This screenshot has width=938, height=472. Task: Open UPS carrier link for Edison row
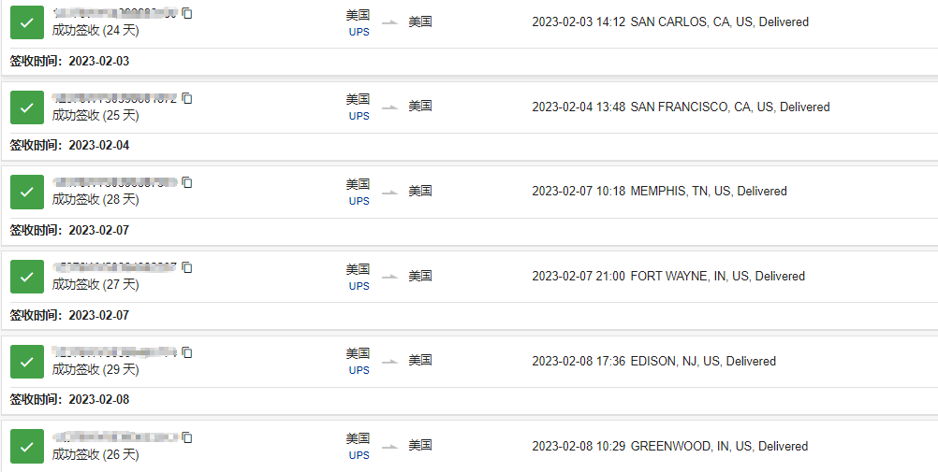click(x=359, y=370)
